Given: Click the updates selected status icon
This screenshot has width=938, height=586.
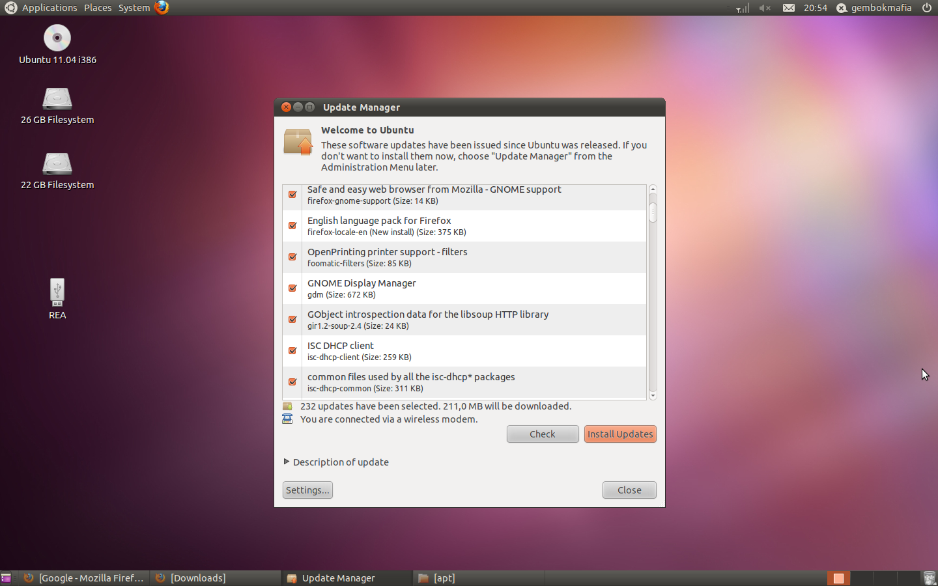Looking at the screenshot, I should (x=287, y=406).
